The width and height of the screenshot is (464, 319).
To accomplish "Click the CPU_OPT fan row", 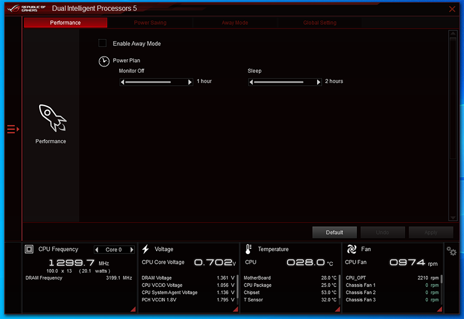I will coord(392,278).
